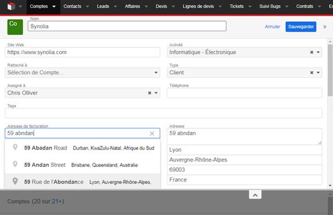Click the form's vertical scrollbar thumb
Viewport: 333px width, 215px height.
330,70
